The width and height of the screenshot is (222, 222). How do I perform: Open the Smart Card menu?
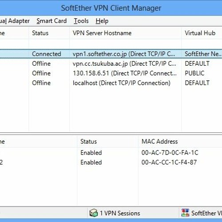tap(52, 21)
